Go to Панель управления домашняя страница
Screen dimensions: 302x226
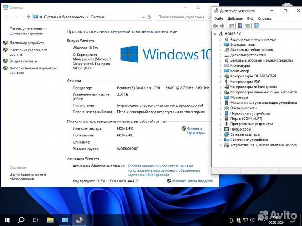pyautogui.click(x=28, y=31)
